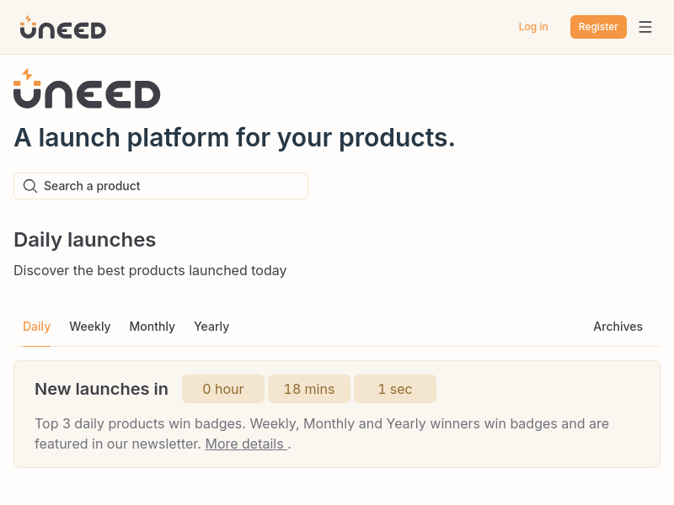Switch to the Yearly tab

(x=211, y=327)
